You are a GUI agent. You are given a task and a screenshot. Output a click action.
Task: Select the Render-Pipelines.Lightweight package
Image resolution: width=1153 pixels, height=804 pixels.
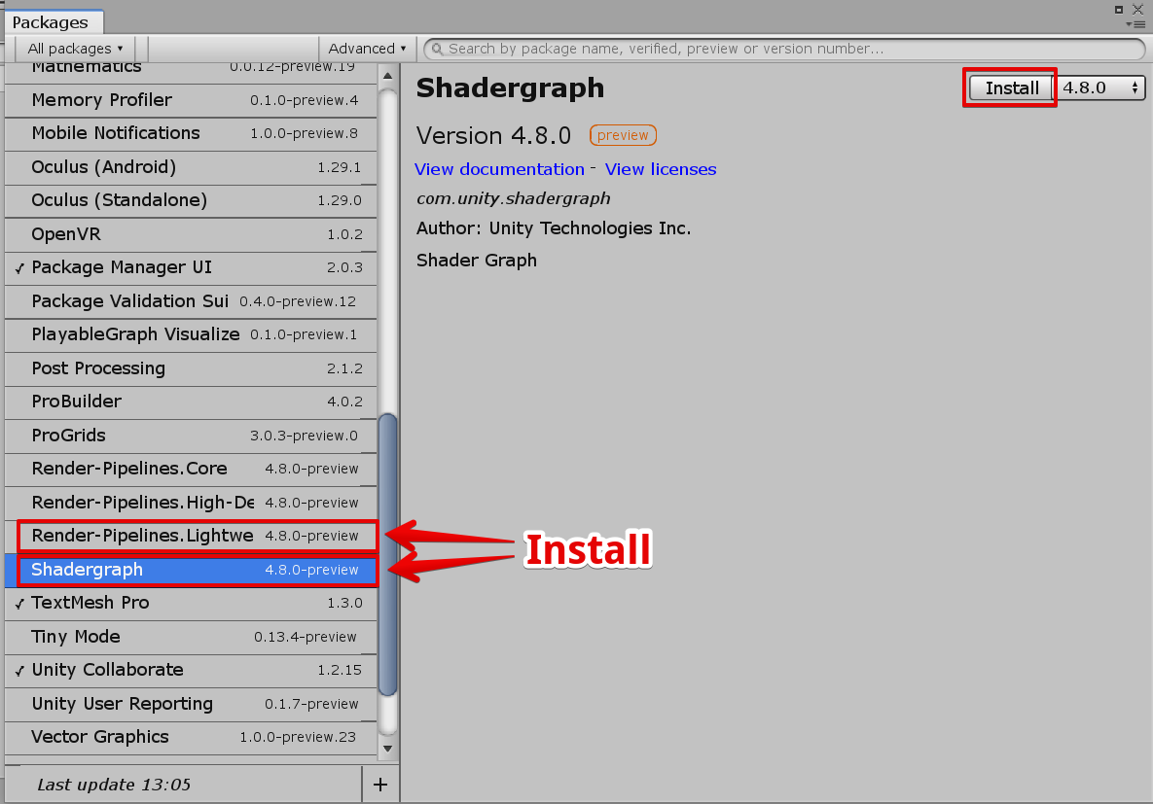146,537
